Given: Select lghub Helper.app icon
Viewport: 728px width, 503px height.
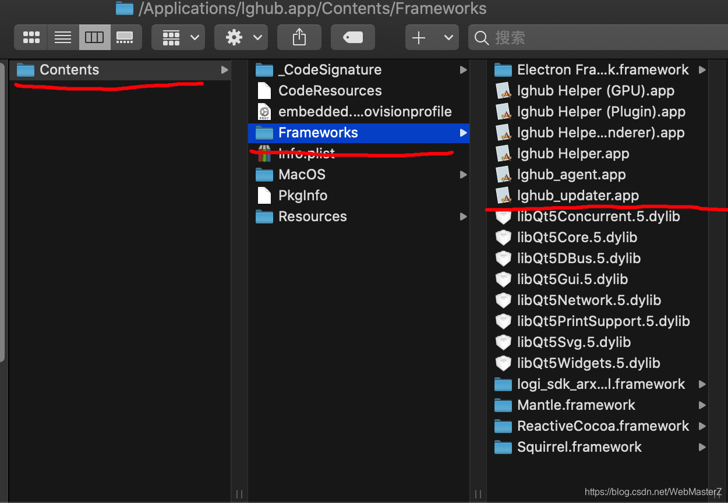Looking at the screenshot, I should (503, 154).
